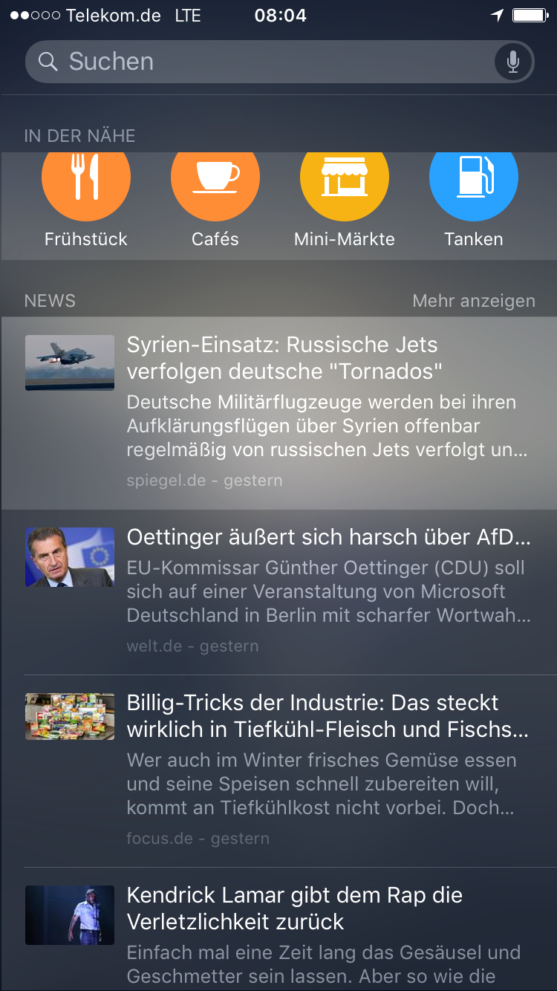557x991 pixels.
Task: Tap the status bar clock showing 08:04
Action: (x=281, y=16)
